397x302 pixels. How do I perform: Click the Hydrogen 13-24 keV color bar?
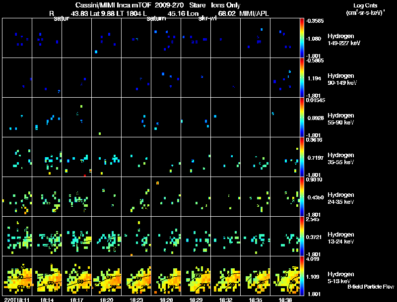point(302,236)
